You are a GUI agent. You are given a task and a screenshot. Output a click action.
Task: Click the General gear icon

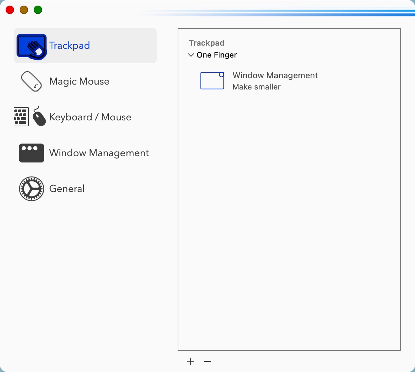32,189
